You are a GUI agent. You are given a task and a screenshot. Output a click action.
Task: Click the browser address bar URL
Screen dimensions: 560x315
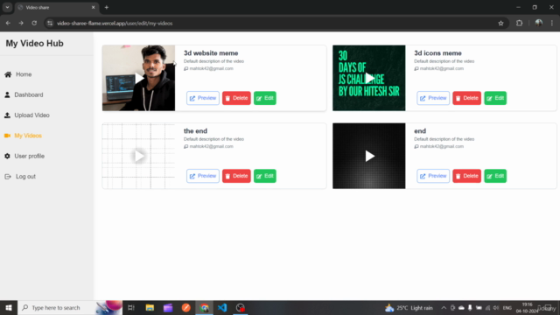point(115,24)
